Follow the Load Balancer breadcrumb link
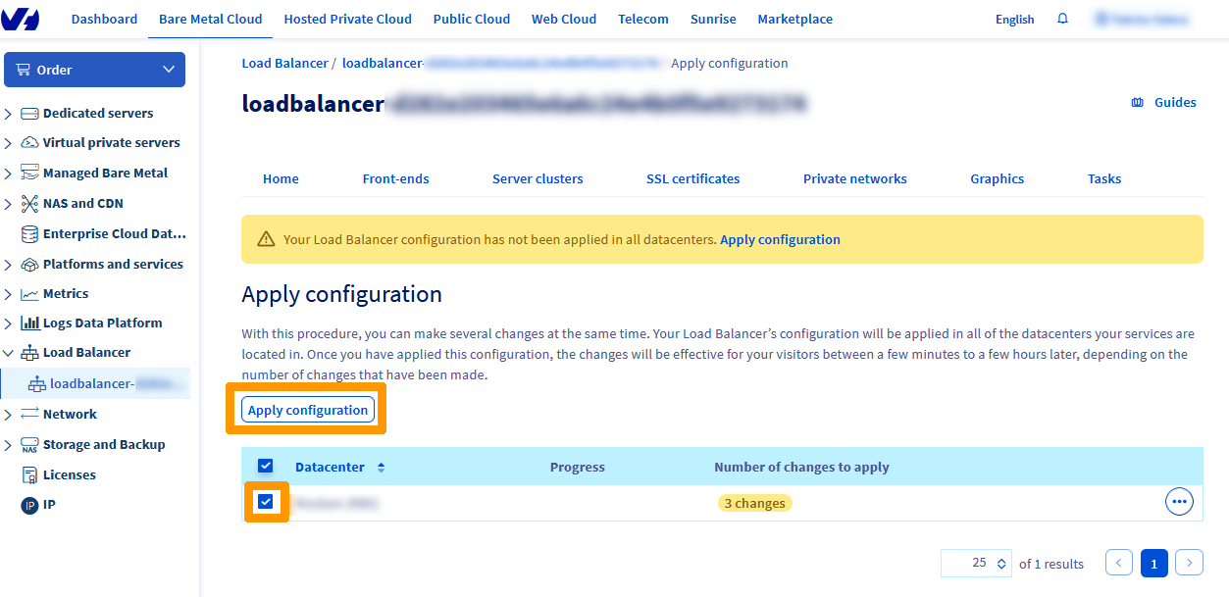 [x=284, y=63]
